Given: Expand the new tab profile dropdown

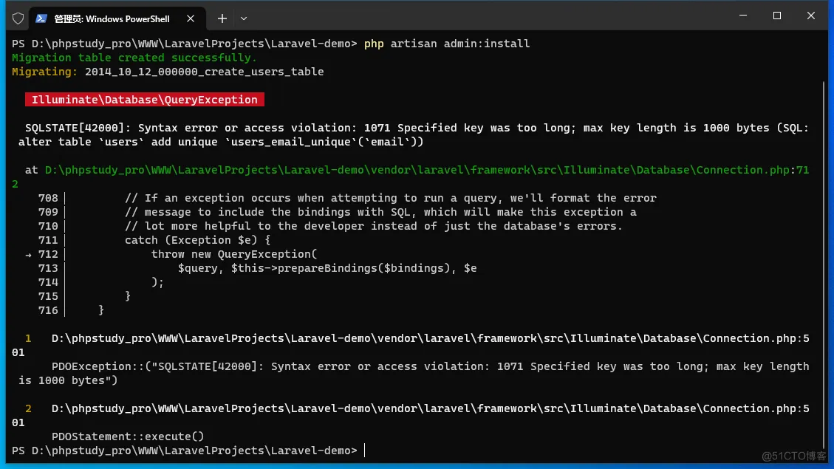Looking at the screenshot, I should [244, 18].
